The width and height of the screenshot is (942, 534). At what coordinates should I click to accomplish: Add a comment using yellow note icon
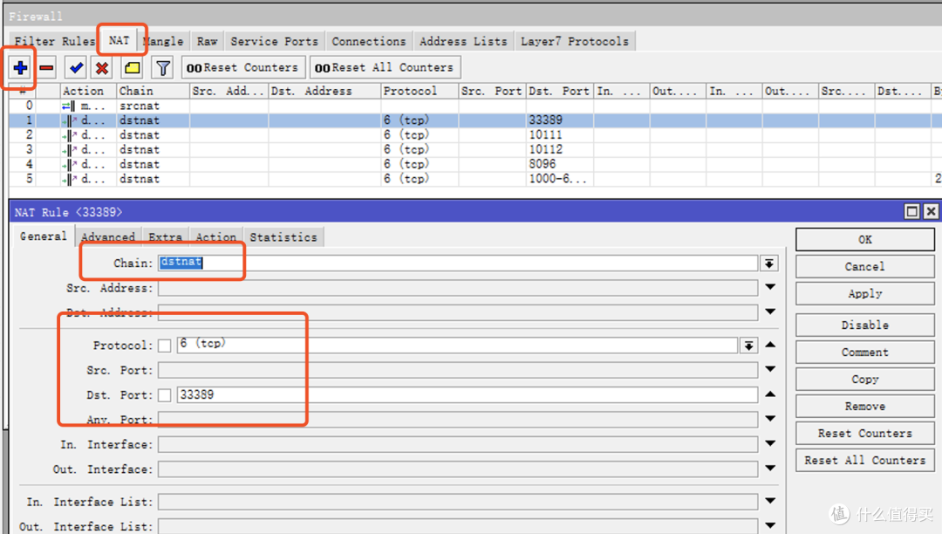[132, 67]
